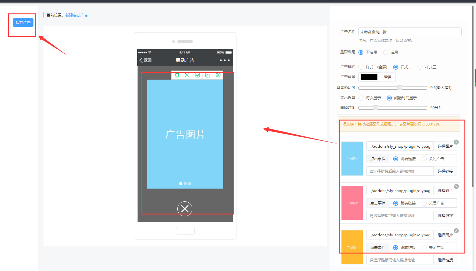Click 选择链接 for the first ad image
This screenshot has width=476, height=271.
[445, 171]
